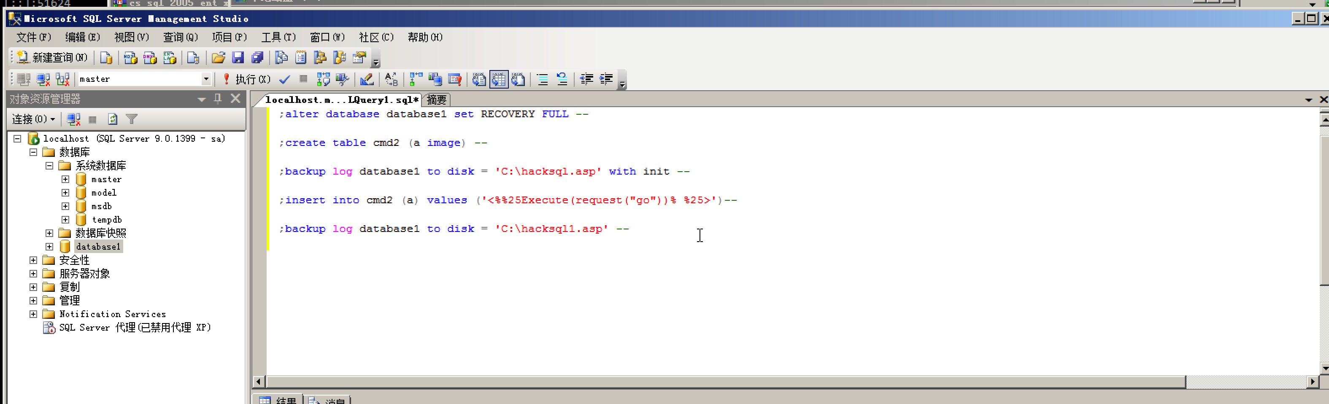1329x404 pixels.
Task: Expand the tempdb database node
Action: [65, 219]
